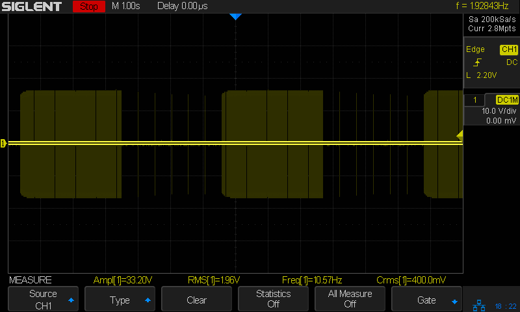This screenshot has height=312, width=520.
Task: Click the frequency counter f = 1.92843Hz
Action: tap(482, 6)
